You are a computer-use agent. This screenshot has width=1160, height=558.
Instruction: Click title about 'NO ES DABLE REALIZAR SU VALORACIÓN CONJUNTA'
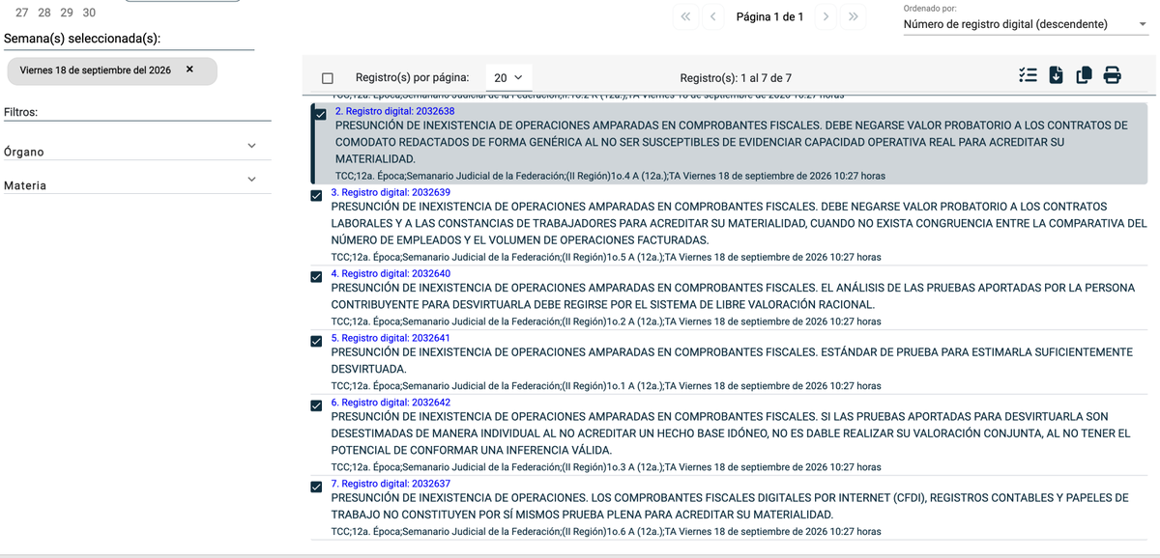730,433
